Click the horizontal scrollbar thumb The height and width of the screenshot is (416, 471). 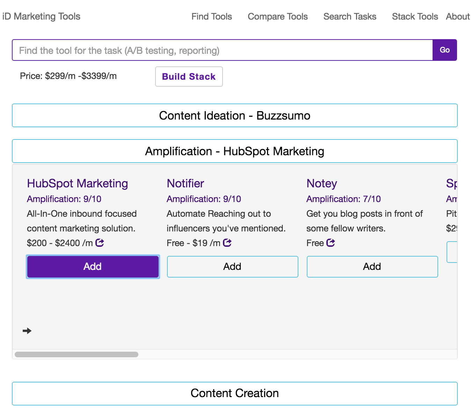point(77,354)
